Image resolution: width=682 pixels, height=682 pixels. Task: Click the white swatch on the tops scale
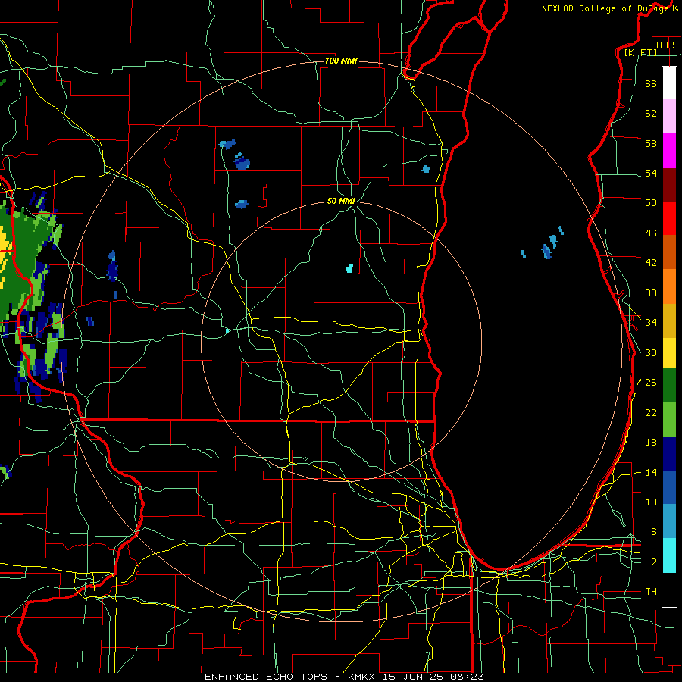click(x=669, y=83)
